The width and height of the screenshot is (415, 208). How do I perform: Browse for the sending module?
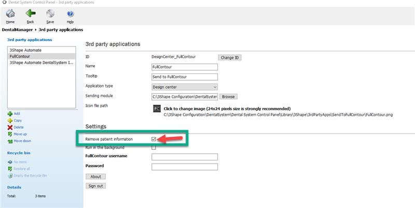[x=228, y=97]
